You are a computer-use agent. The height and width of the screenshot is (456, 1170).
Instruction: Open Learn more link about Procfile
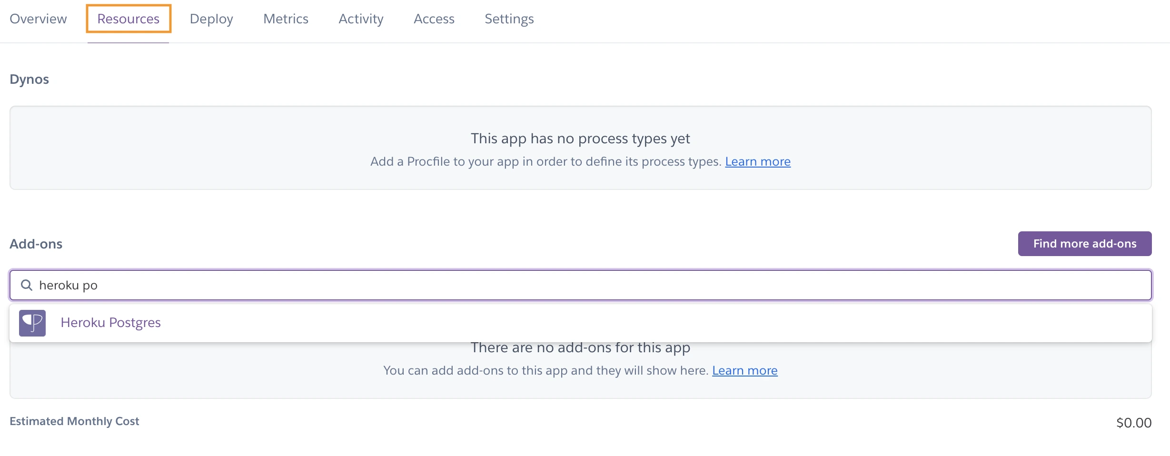(x=758, y=161)
